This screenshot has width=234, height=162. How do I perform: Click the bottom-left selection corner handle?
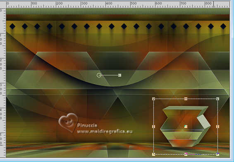[x=153, y=154]
